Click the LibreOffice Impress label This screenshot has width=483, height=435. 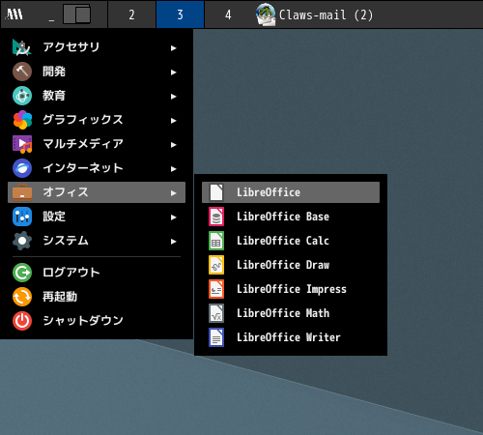(292, 289)
